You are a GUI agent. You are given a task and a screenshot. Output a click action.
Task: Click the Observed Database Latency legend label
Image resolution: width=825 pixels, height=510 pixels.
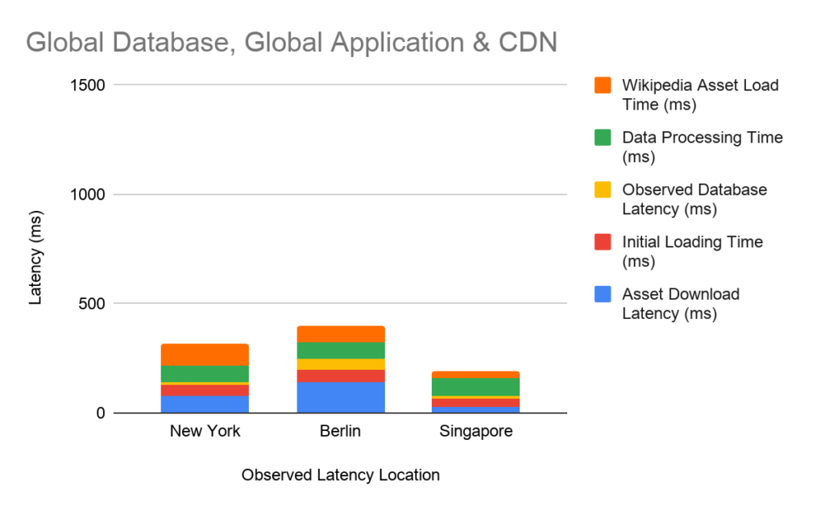pos(694,199)
